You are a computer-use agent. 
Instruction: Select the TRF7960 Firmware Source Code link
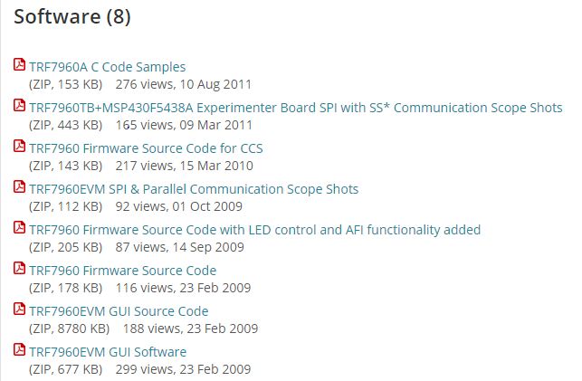click(122, 271)
